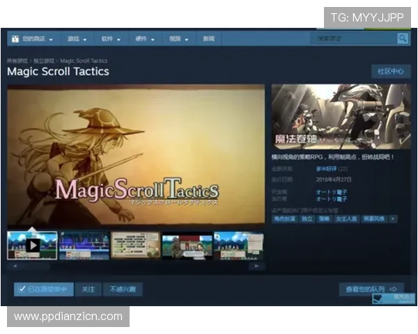Screen dimensions: 418x334
Task: Expand the 您的商店 dropdown menu
Action: pyautogui.click(x=33, y=39)
